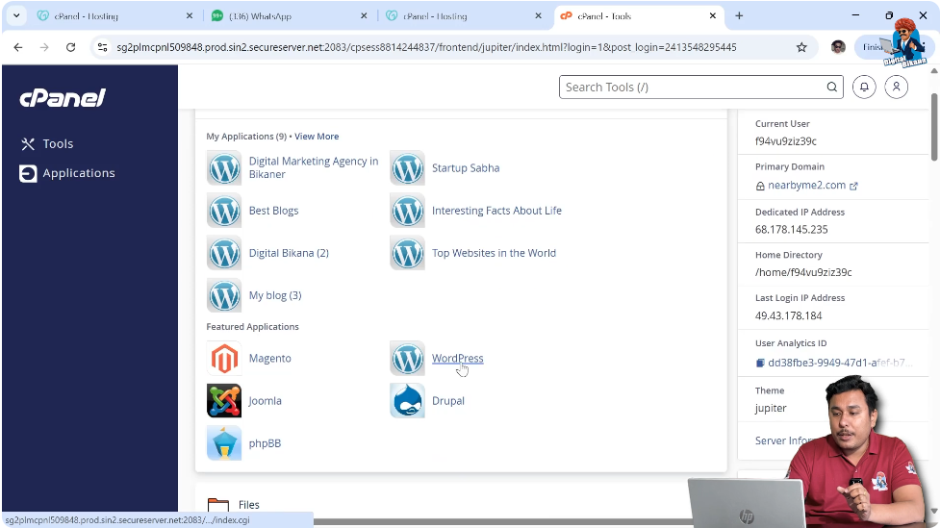Open the Digital Marketing Agency in Bikaner link

tap(314, 167)
